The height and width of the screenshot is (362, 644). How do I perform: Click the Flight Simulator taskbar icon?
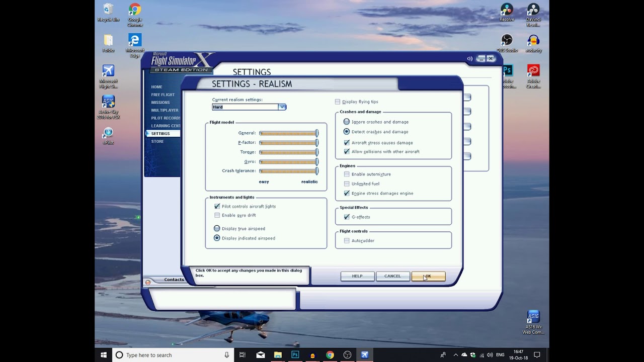click(364, 355)
